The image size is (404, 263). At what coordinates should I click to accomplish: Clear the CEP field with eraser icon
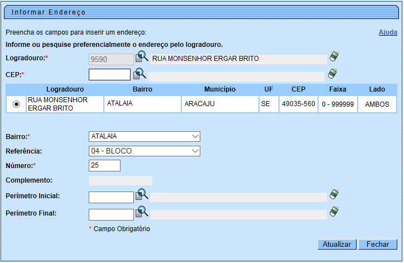[334, 74]
